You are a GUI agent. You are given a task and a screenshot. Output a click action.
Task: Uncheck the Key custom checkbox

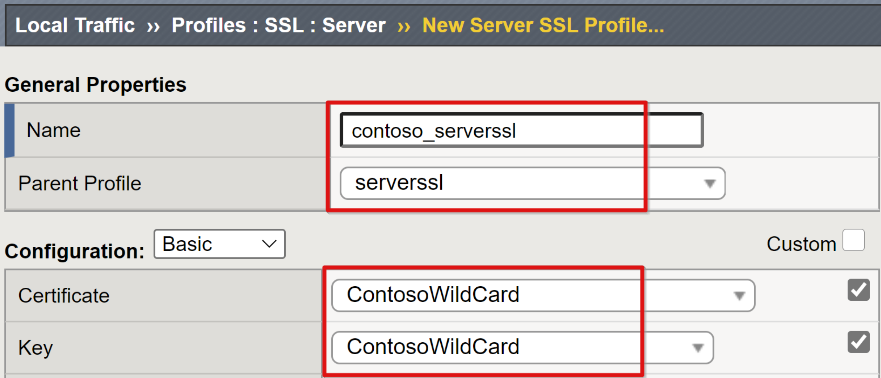[x=859, y=342]
